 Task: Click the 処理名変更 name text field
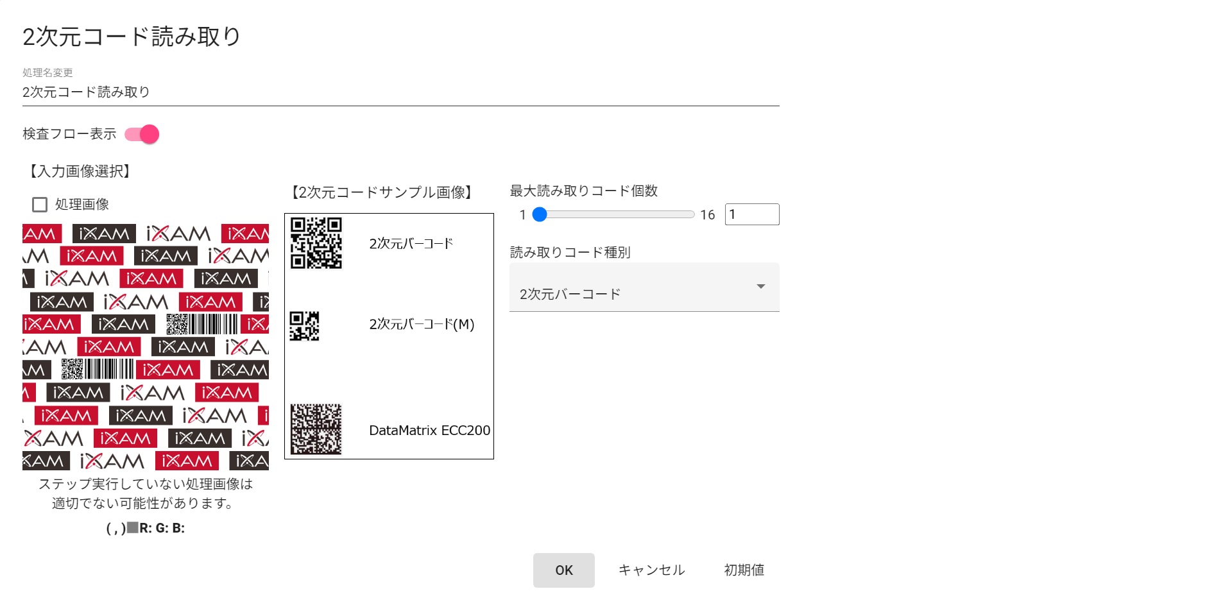pyautogui.click(x=400, y=92)
